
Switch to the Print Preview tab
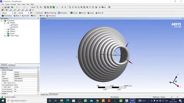pyautogui.click(x=53, y=94)
